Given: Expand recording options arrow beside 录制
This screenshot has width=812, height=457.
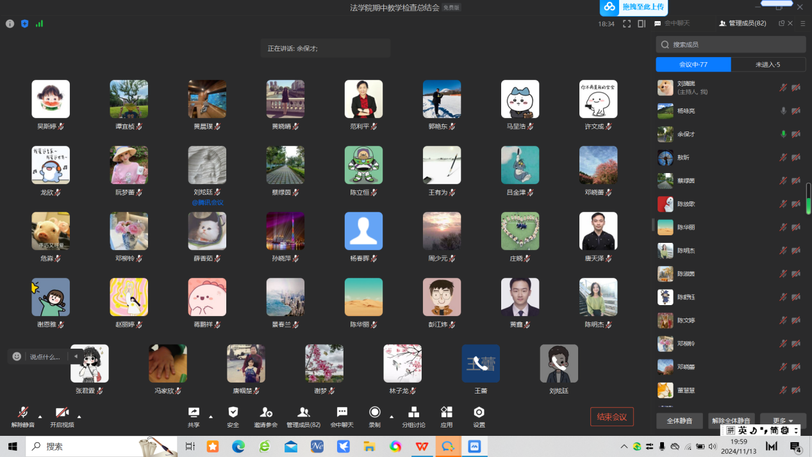Looking at the screenshot, I should pyautogui.click(x=392, y=417).
